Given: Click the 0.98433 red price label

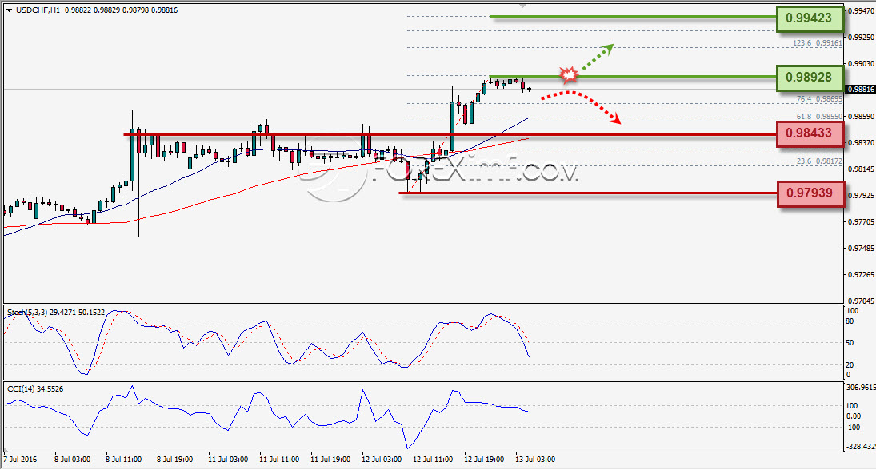Looking at the screenshot, I should point(810,133).
